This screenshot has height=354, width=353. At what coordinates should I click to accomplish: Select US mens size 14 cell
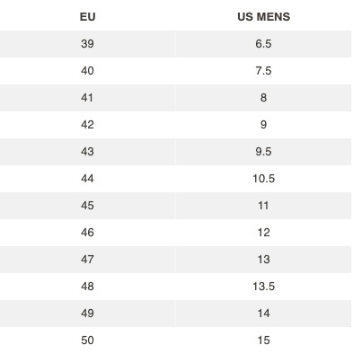point(263,314)
